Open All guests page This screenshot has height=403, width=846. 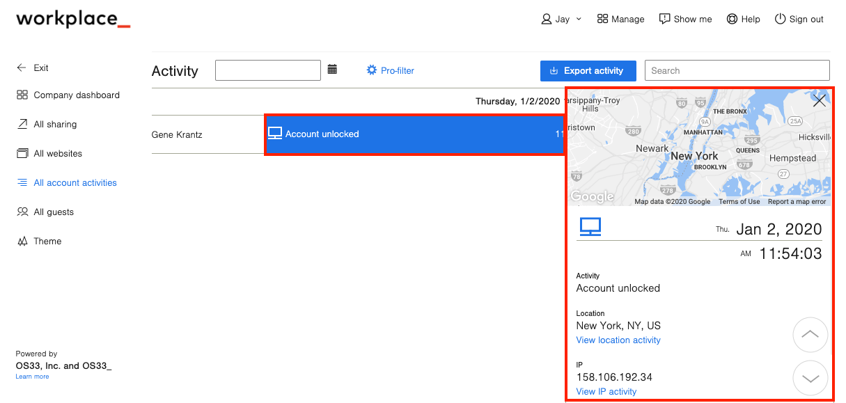coord(54,212)
